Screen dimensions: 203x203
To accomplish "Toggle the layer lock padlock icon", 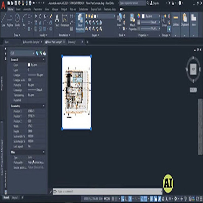I will pyautogui.click(x=92, y=16).
